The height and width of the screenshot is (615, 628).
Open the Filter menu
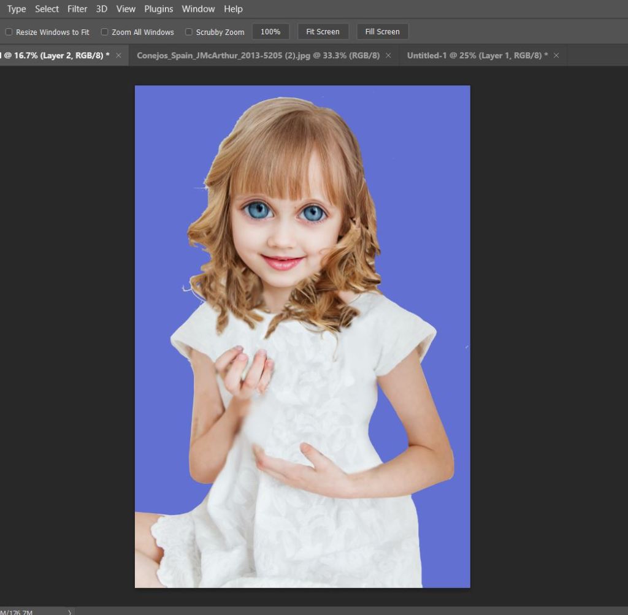point(77,9)
